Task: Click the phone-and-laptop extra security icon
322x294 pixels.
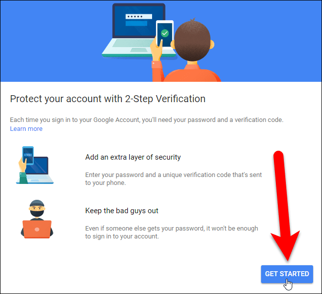Action: (35, 165)
